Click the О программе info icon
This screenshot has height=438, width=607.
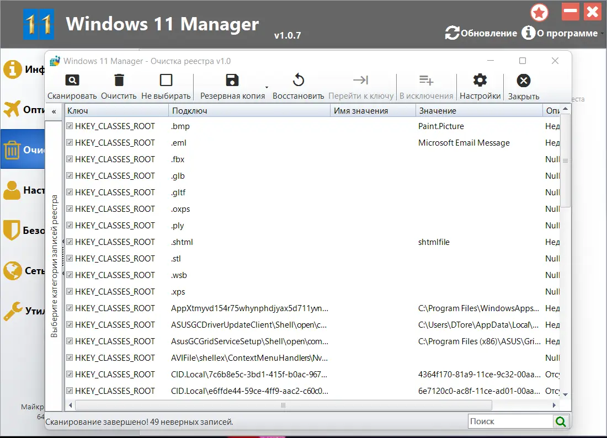528,33
